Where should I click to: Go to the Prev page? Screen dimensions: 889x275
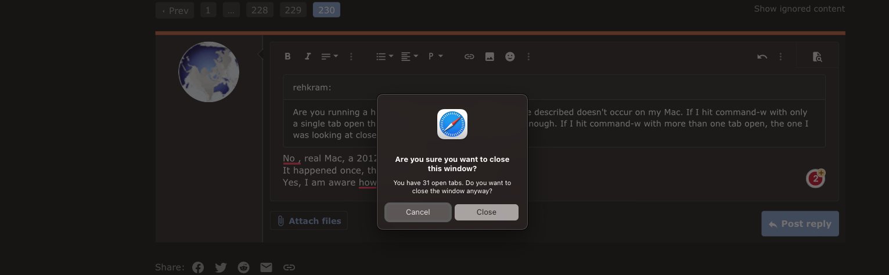pos(175,10)
